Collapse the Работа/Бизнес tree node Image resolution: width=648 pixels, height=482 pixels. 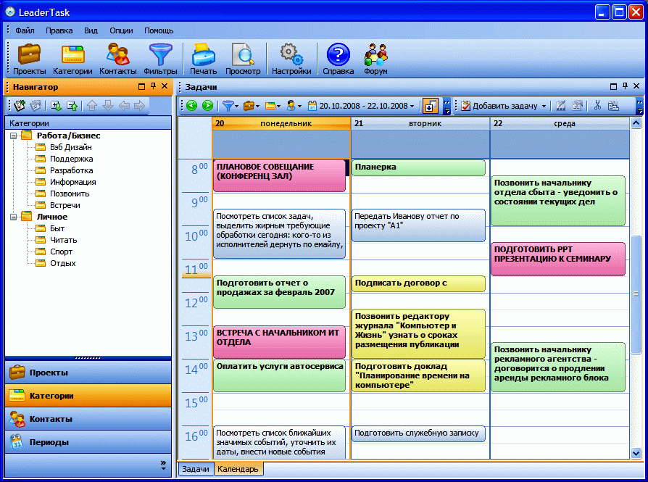14,136
